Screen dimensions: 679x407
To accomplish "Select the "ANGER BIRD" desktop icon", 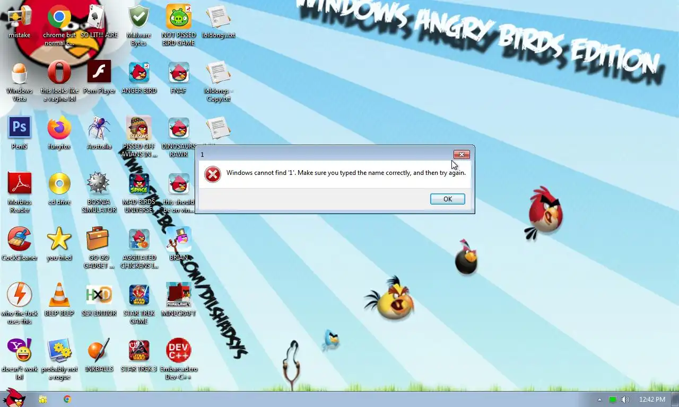I will click(x=139, y=77).
